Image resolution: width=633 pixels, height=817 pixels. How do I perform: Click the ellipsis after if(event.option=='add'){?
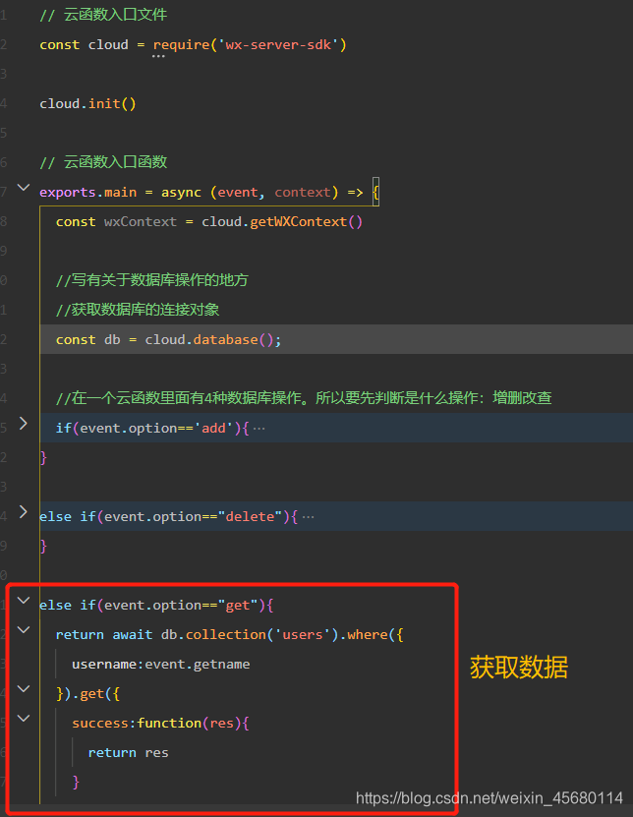(259, 429)
